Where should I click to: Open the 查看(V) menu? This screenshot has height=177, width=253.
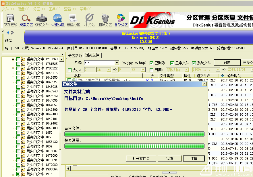(70, 9)
